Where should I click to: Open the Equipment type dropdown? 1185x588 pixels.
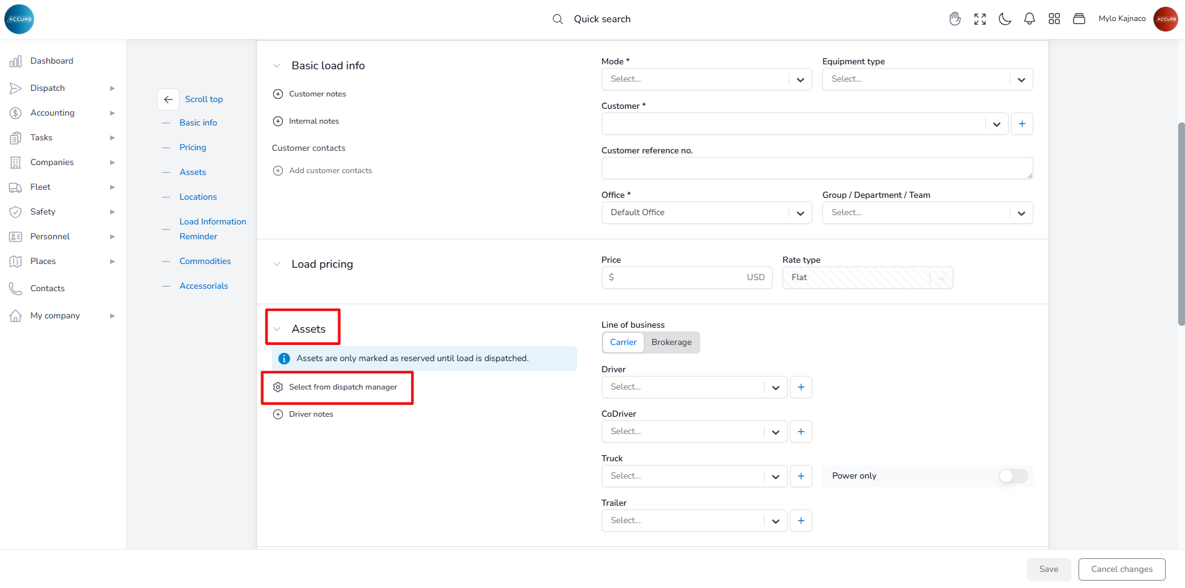point(927,79)
